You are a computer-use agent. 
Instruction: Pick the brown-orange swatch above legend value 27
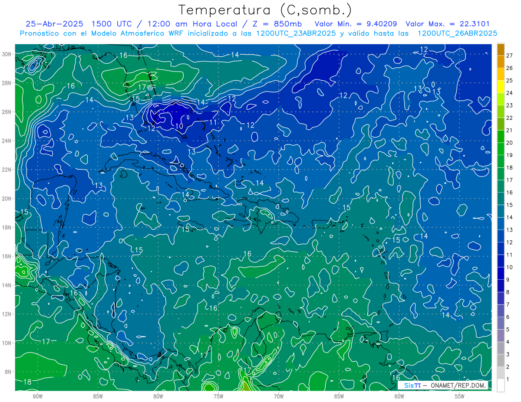click(501, 49)
